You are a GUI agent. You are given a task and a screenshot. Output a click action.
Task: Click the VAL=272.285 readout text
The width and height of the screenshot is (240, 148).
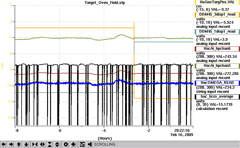pos(227,74)
